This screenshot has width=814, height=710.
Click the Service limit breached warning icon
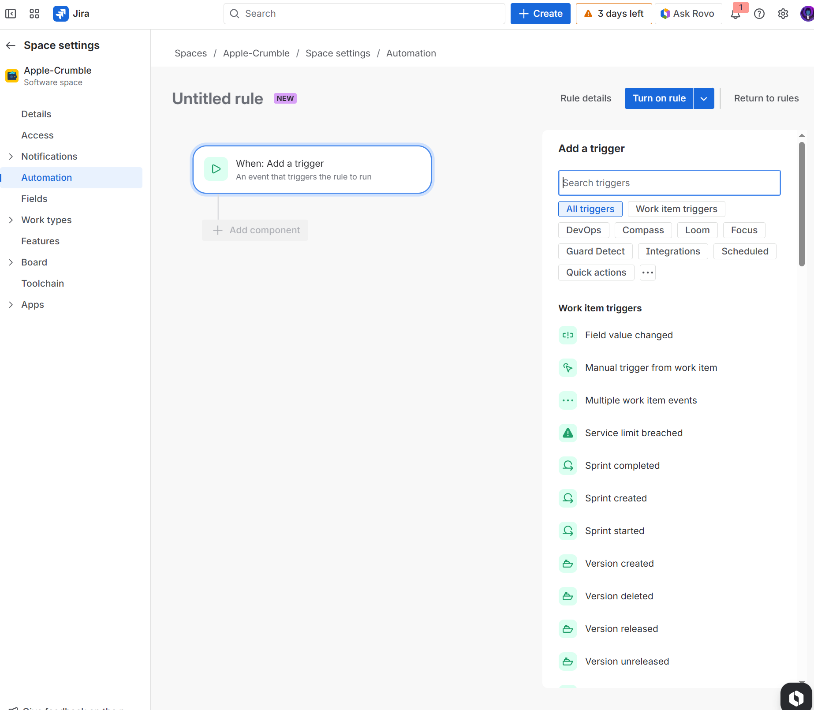point(568,433)
